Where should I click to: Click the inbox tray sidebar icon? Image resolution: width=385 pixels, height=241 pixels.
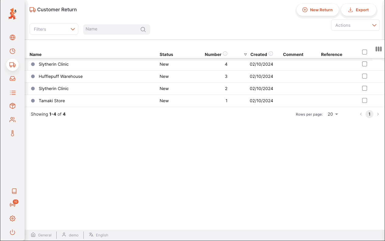(x=12, y=79)
